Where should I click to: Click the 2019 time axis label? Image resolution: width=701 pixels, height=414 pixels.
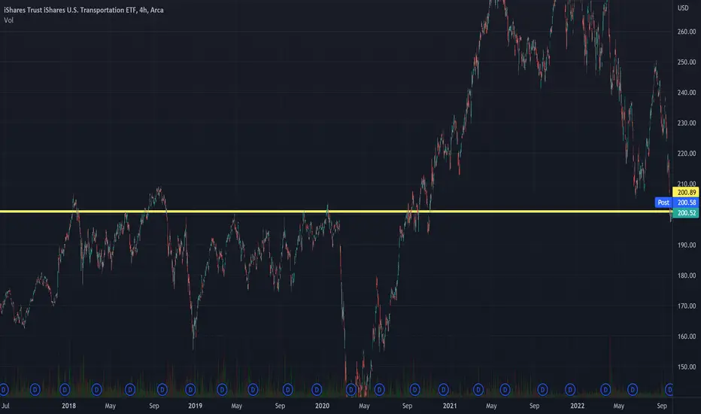point(195,406)
